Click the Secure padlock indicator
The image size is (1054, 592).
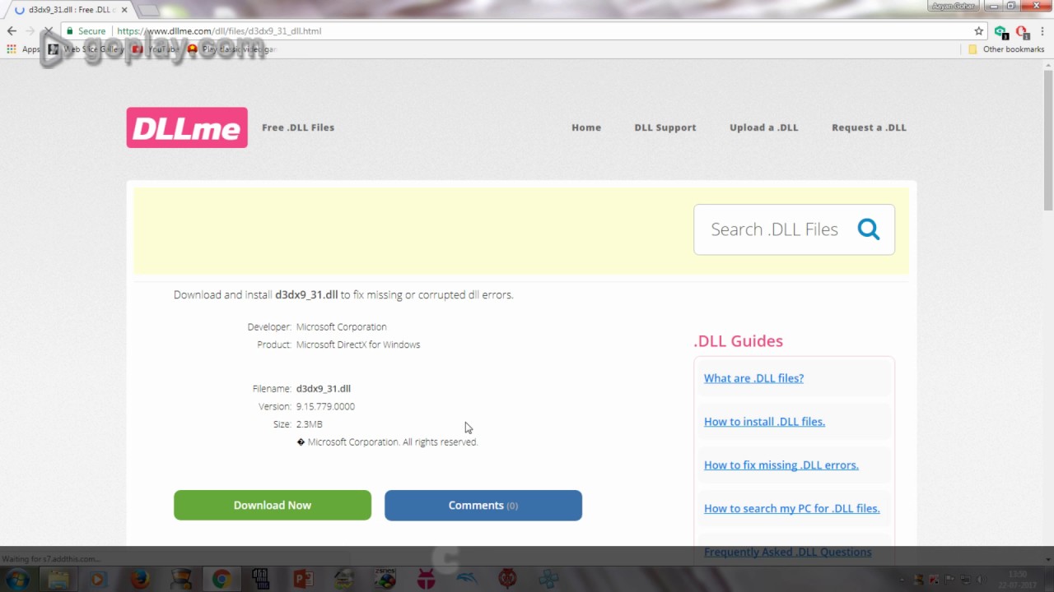tap(86, 31)
